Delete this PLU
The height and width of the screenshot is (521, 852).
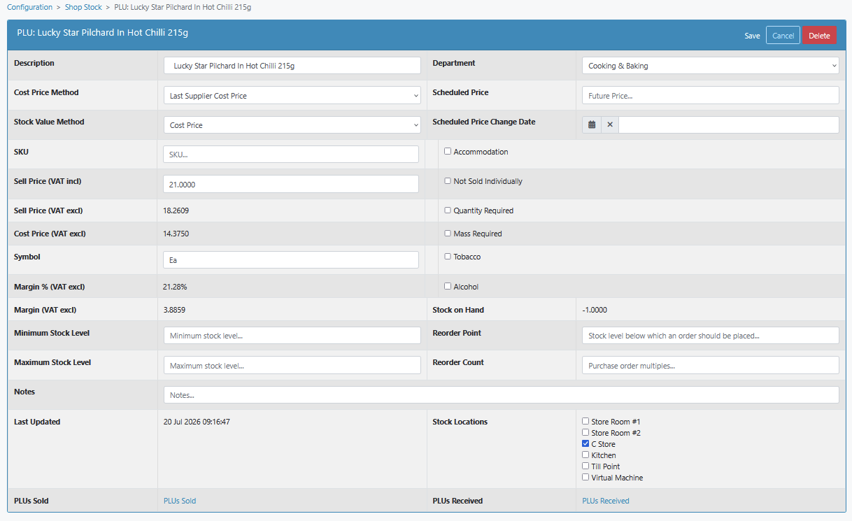819,36
